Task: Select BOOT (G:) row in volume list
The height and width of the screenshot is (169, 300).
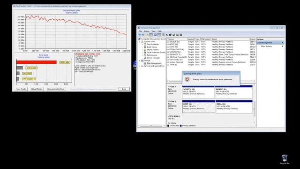Action: coord(211,44)
